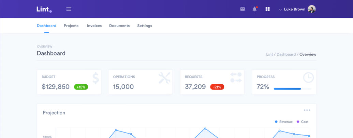This screenshot has height=138, width=353.
Task: Click Luke Brown's profile avatar
Action: [x=311, y=9]
